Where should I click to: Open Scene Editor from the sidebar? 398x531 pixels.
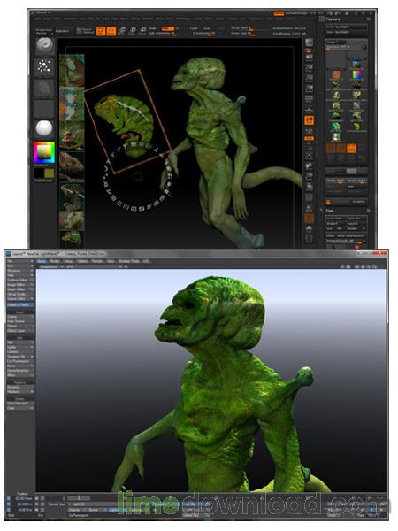[20, 299]
